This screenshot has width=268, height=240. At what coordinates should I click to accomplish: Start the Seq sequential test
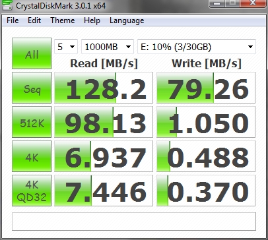(x=32, y=88)
